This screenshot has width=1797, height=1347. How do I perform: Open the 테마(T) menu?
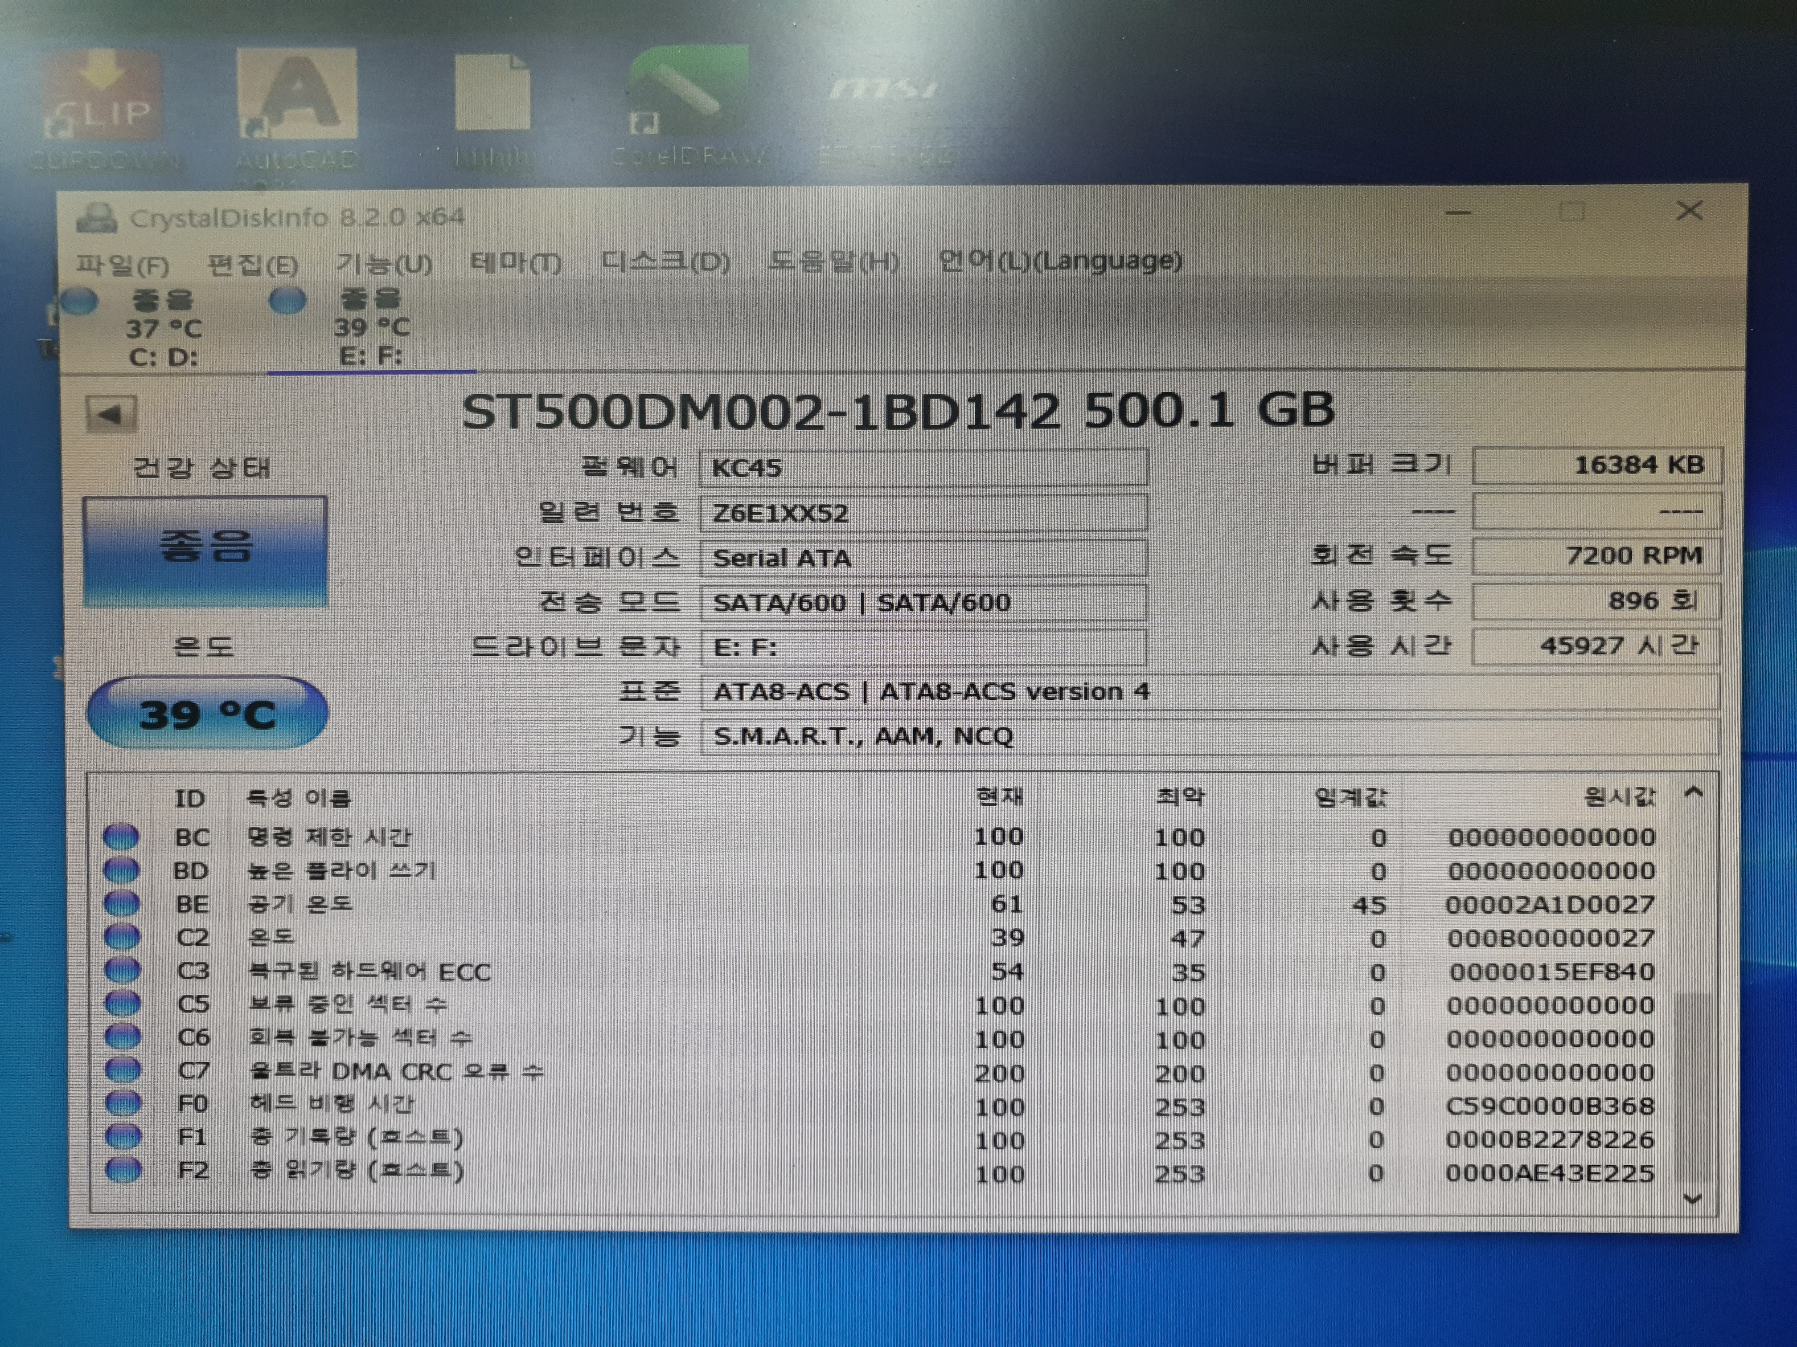point(515,262)
